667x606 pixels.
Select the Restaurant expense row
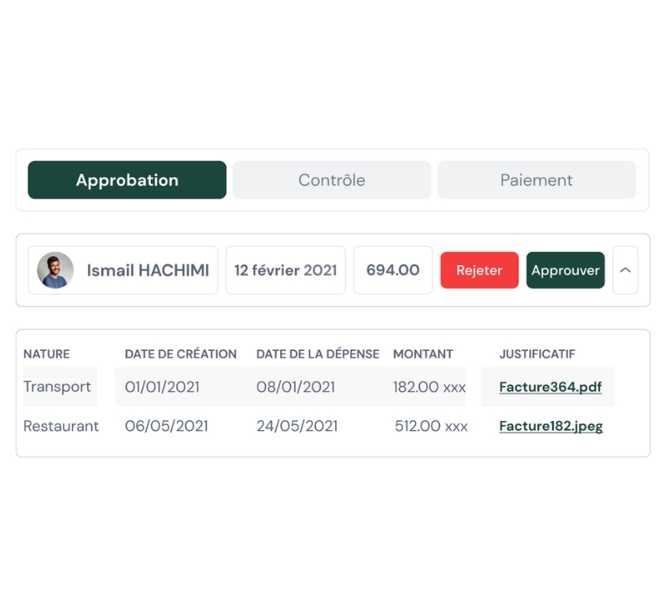pos(319,426)
